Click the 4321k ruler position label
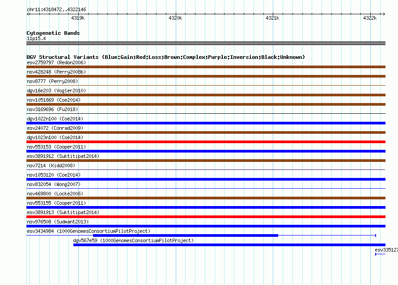Viewport: 398px width, 285px height. (x=272, y=18)
